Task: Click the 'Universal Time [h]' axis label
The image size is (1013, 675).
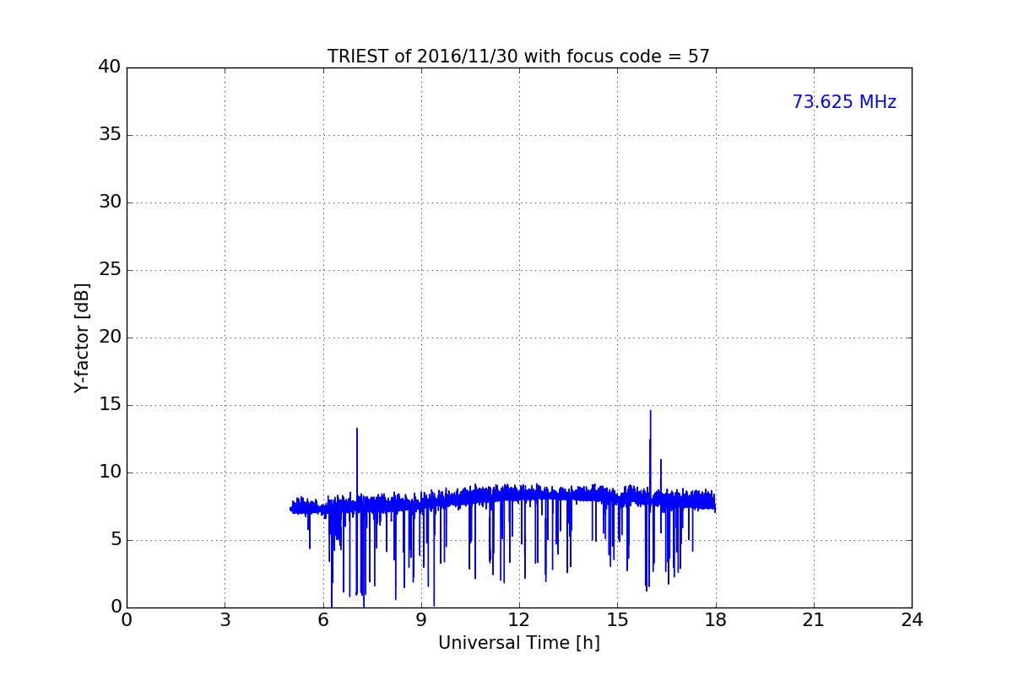Action: click(x=519, y=643)
